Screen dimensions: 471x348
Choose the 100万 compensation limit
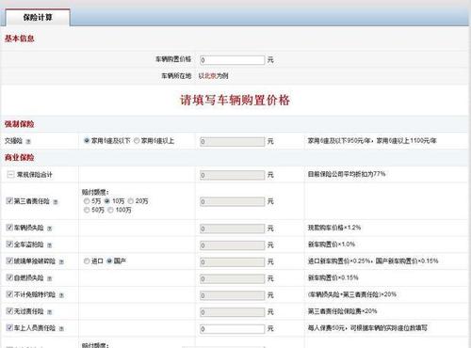110,210
